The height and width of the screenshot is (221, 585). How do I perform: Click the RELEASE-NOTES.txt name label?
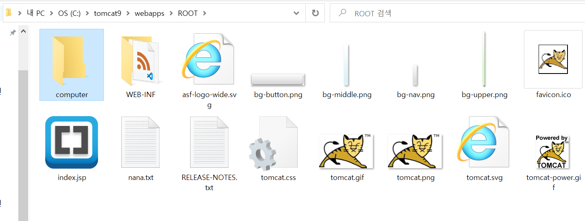(209, 182)
